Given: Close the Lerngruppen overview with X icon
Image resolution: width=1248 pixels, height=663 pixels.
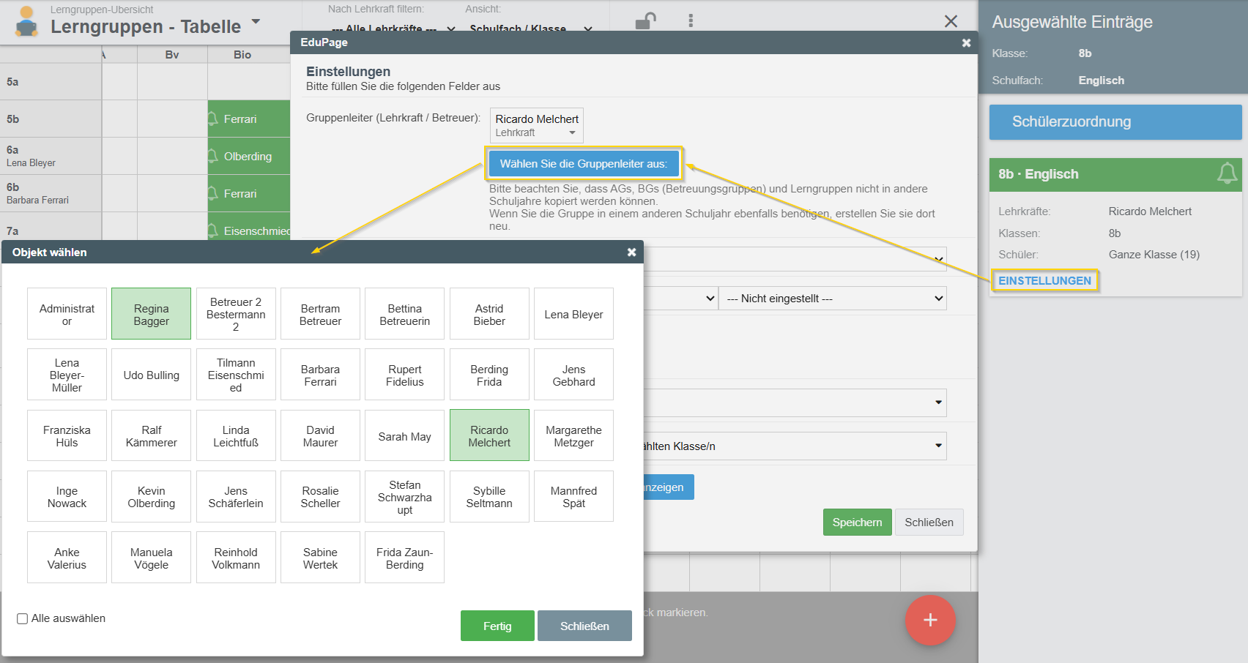Looking at the screenshot, I should (x=951, y=21).
